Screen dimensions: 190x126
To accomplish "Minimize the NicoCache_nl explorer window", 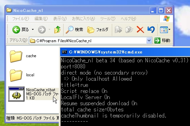I will point(153,10).
